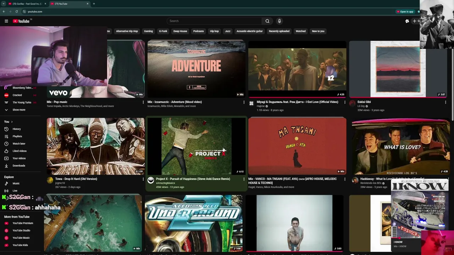Open the site info icon beside youtube.com
This screenshot has width=454, height=255.
click(x=24, y=12)
